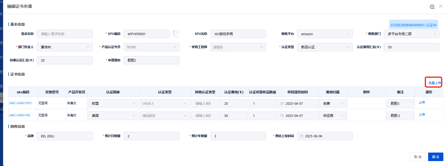Expand the 销售平台 amazon dropdown
The height and width of the screenshot is (166, 447).
[325, 34]
